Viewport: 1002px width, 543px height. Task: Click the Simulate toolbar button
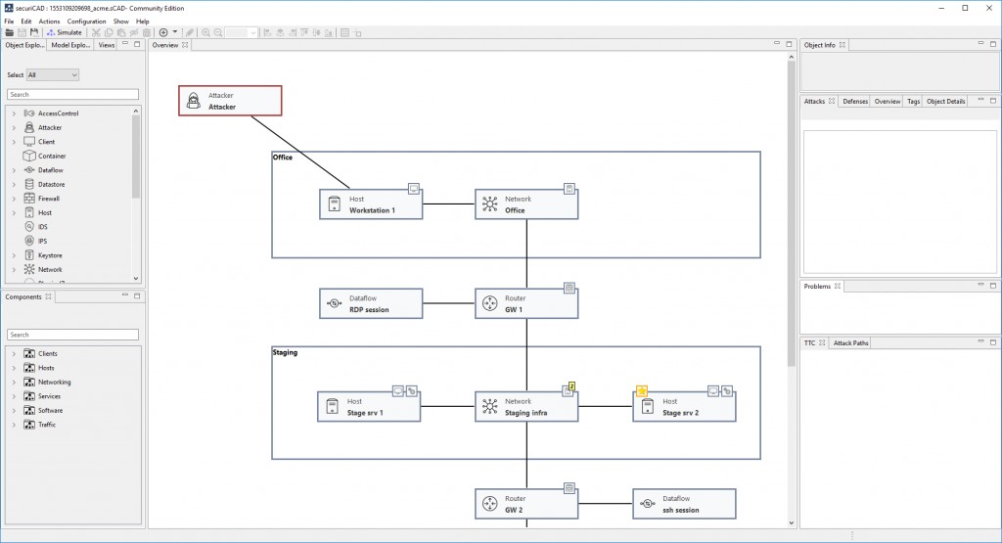pos(65,32)
